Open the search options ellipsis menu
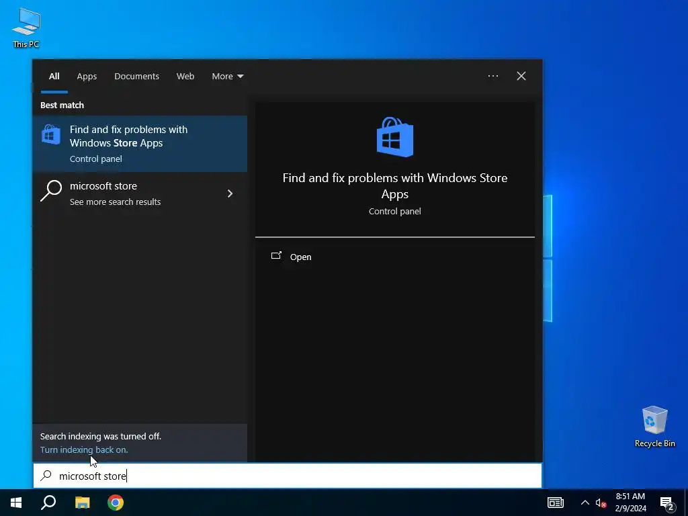 (x=492, y=76)
